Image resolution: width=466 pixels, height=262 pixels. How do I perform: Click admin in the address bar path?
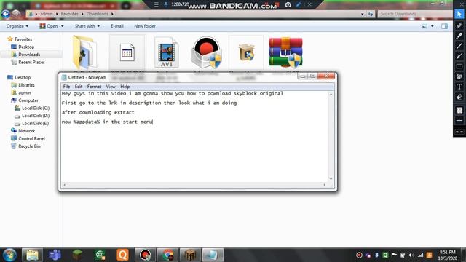tap(47, 14)
